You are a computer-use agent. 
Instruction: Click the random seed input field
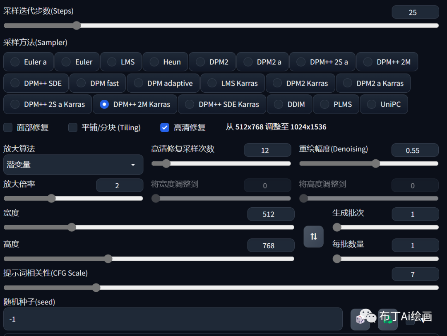[x=173, y=319]
